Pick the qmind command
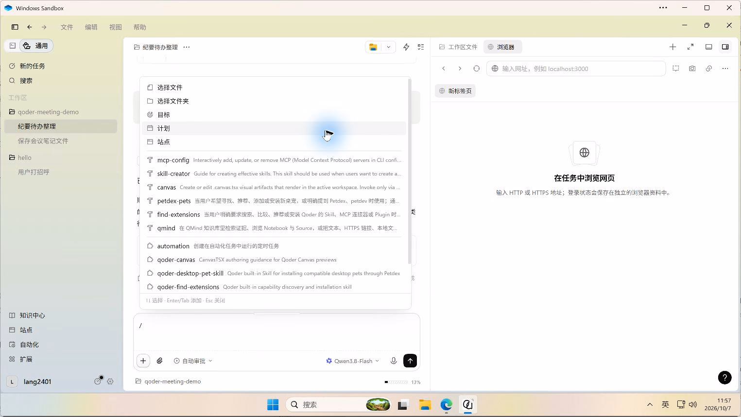This screenshot has height=417, width=741. (x=274, y=228)
